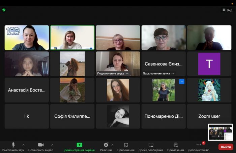Click the anime avatar participant tile
The width and height of the screenshot is (236, 153).
tap(209, 90)
